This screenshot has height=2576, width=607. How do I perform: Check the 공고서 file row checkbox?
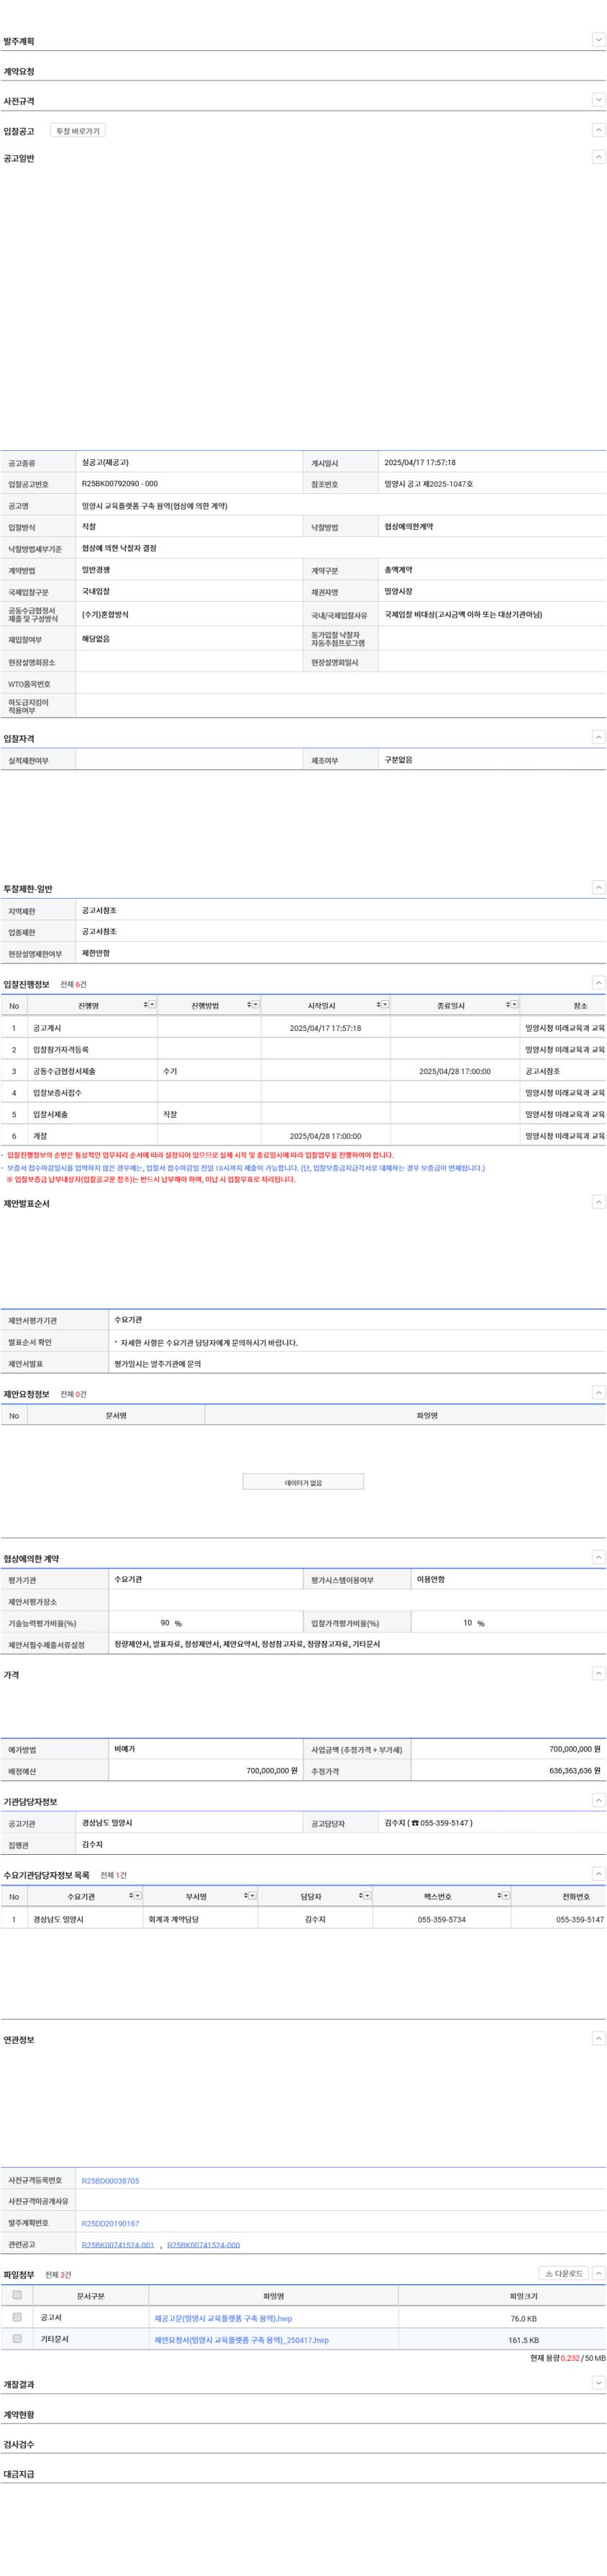[17, 2317]
